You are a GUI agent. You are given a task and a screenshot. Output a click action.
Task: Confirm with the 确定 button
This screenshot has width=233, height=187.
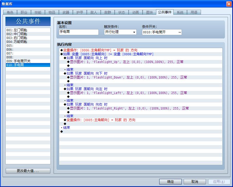coord(170,182)
